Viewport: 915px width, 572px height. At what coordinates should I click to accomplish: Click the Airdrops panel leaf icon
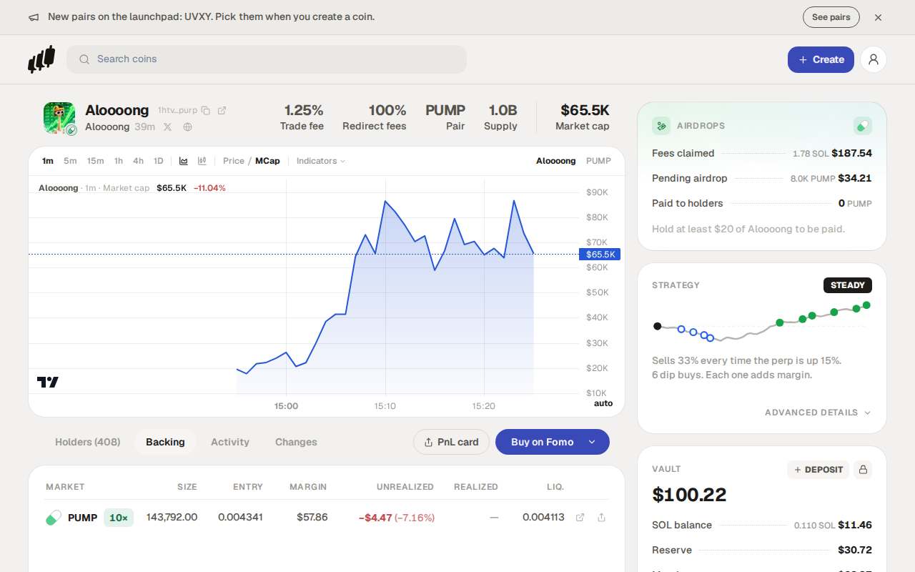(x=661, y=126)
